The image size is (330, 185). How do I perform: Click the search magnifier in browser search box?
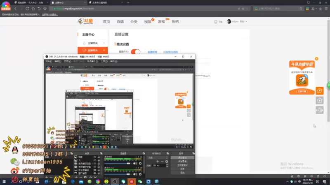[301, 9]
